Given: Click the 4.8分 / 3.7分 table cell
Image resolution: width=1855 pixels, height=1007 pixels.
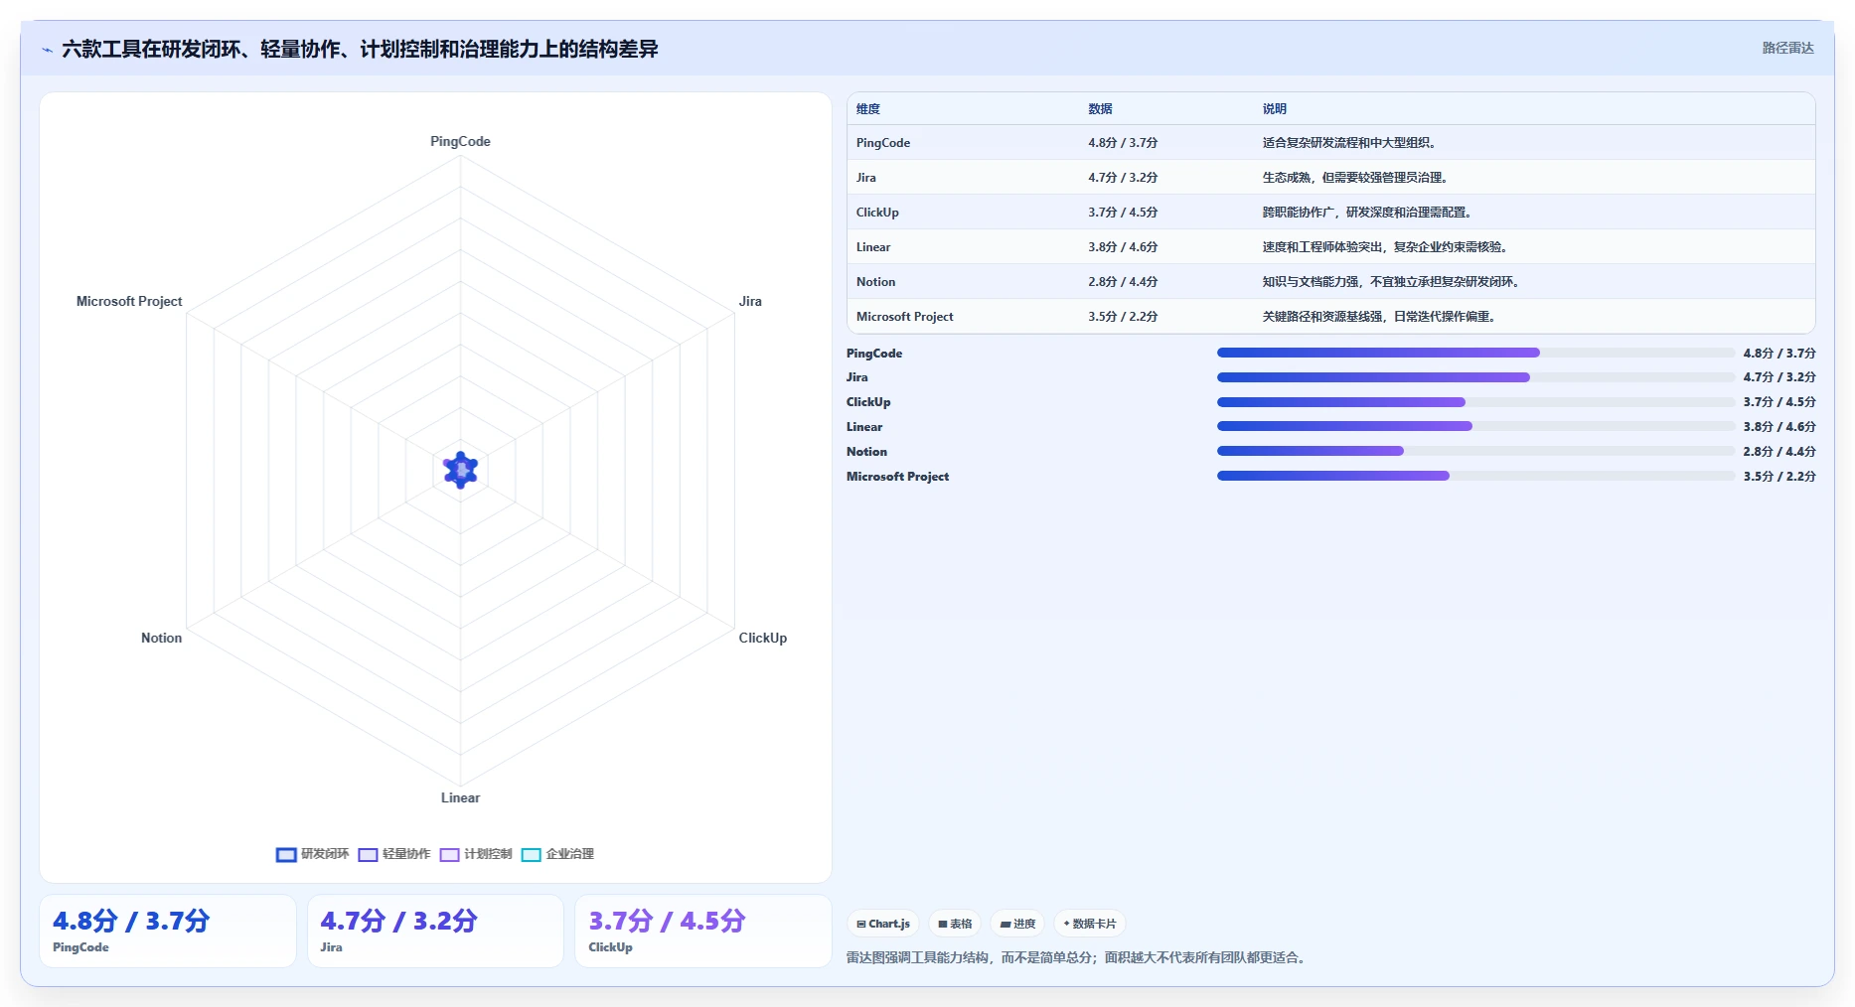Looking at the screenshot, I should point(1123,143).
